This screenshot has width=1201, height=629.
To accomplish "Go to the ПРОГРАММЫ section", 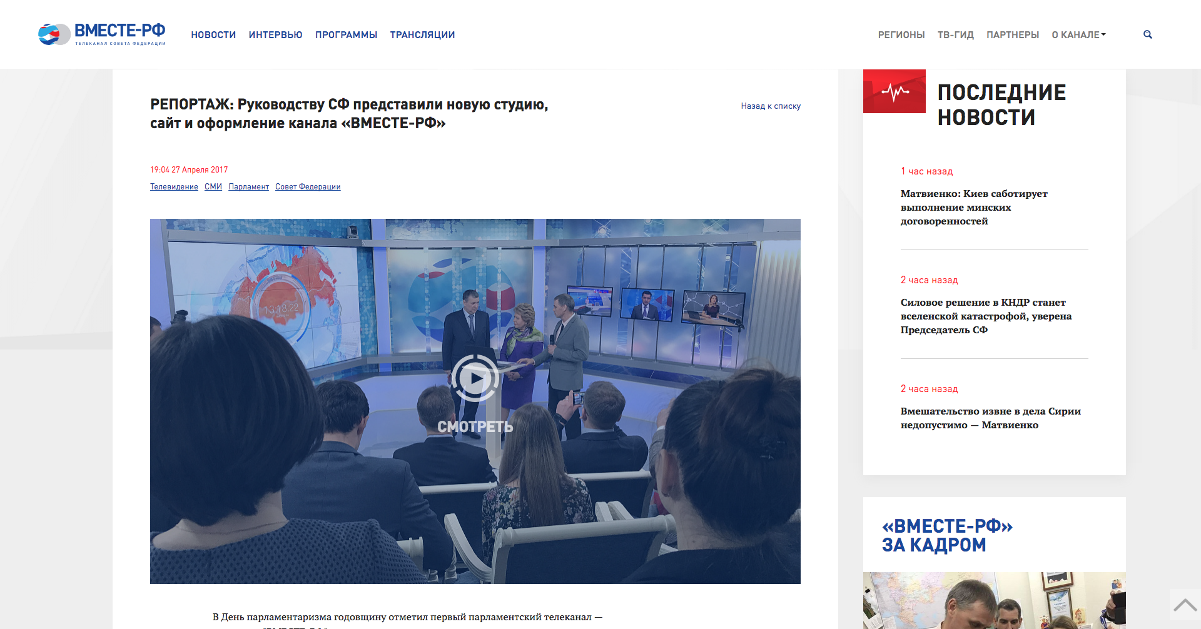I will pyautogui.click(x=346, y=35).
